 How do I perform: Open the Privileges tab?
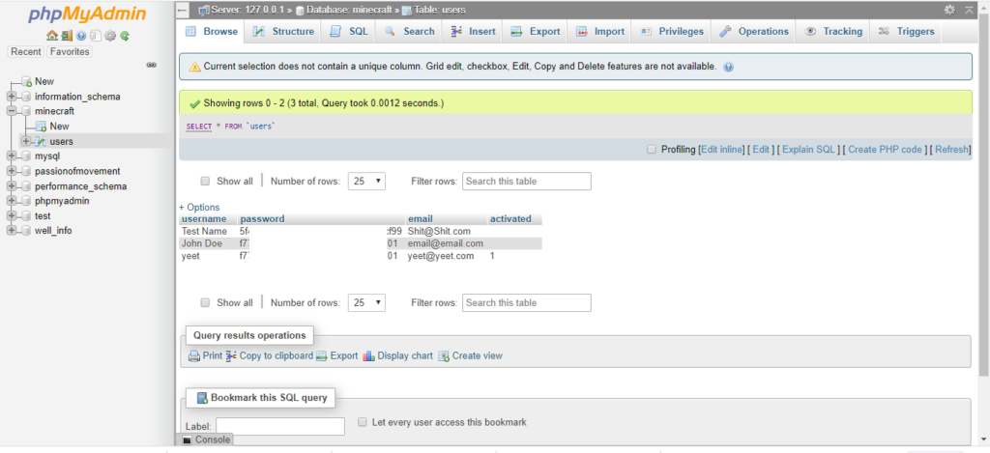[x=672, y=32]
